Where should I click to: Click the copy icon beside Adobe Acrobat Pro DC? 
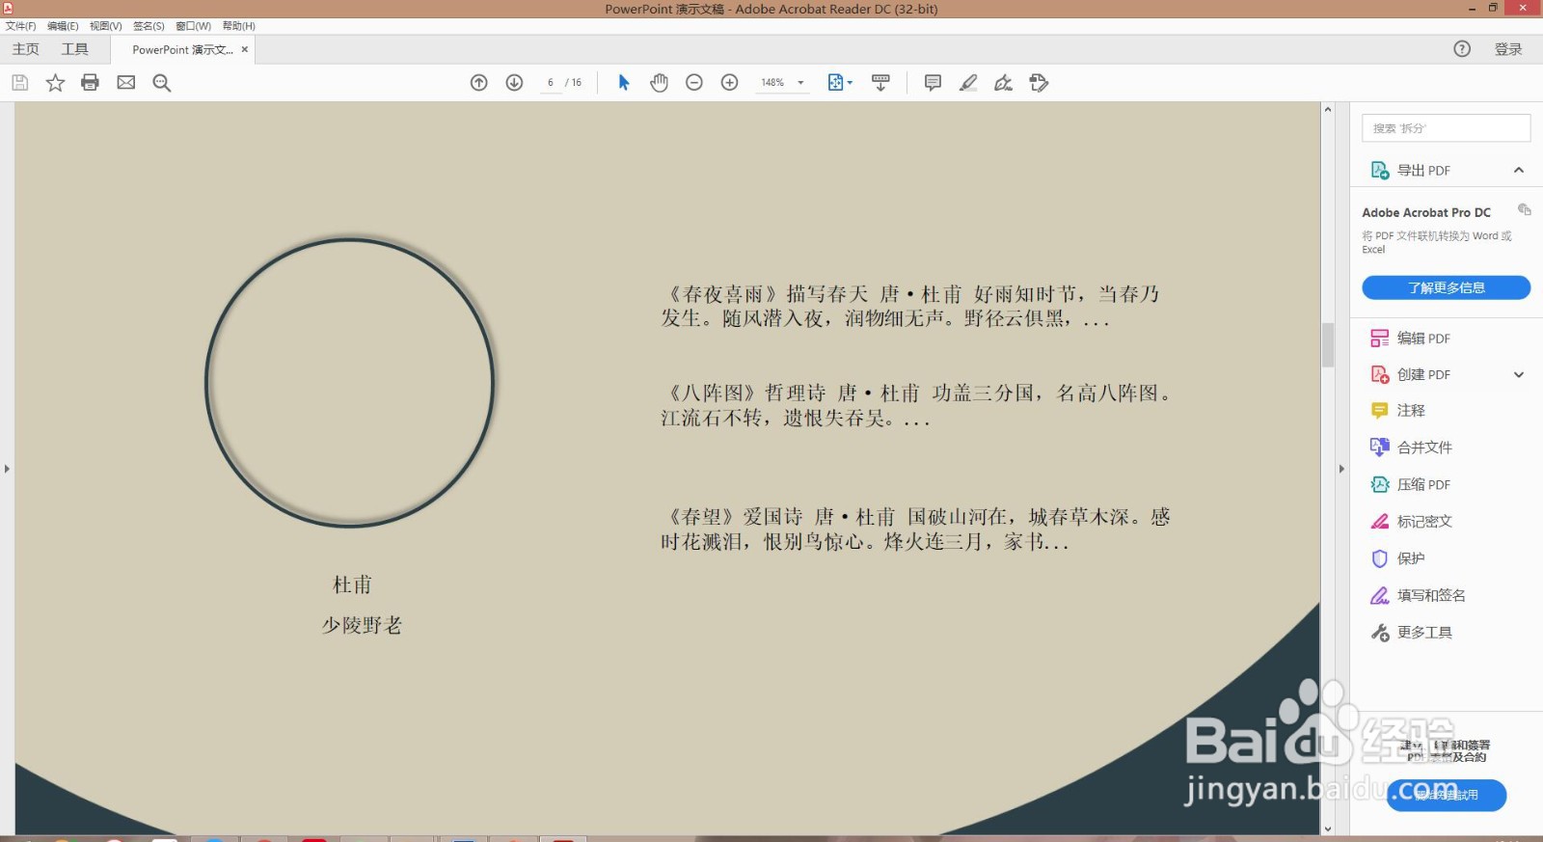pos(1525,209)
